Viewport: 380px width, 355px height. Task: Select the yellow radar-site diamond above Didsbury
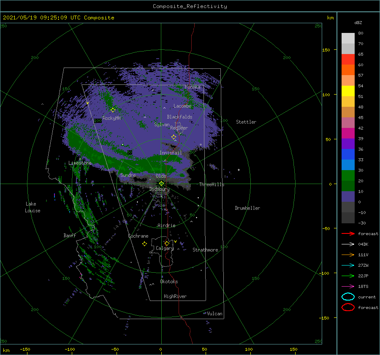click(x=161, y=184)
